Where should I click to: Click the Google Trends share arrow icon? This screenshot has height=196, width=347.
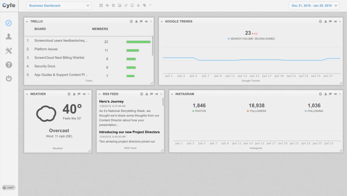[x=335, y=22]
